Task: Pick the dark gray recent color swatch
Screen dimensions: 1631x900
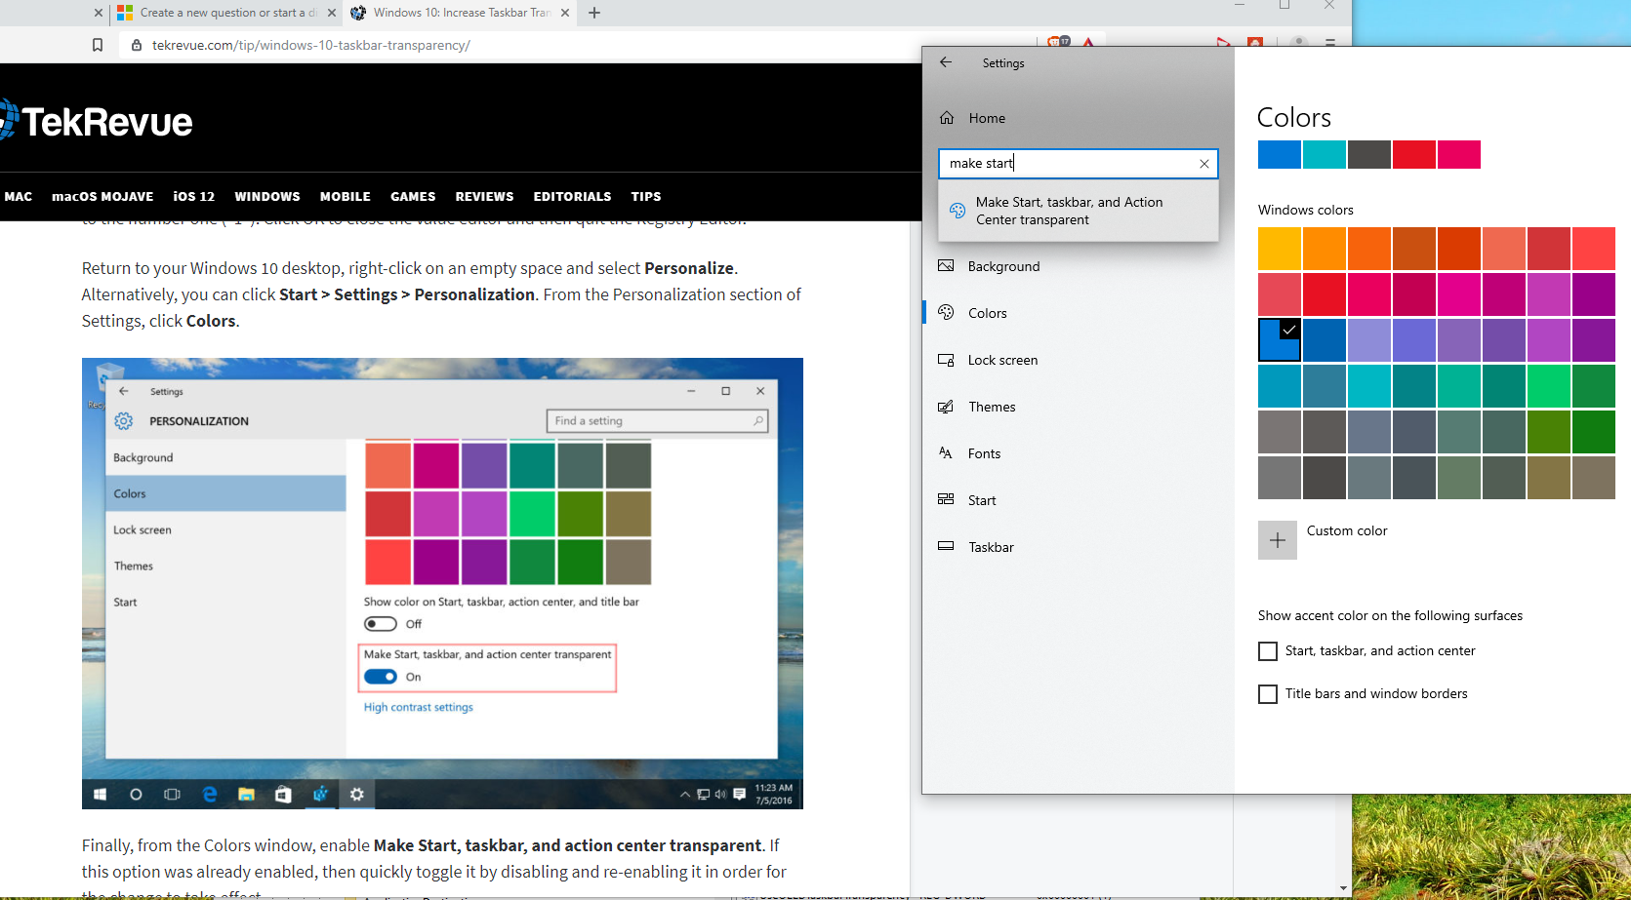Action: (1369, 154)
